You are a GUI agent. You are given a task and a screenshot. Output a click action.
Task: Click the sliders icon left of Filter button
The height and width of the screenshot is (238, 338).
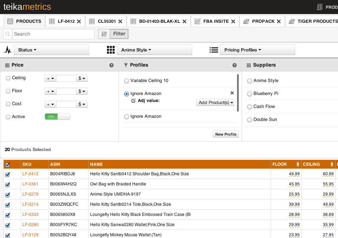pos(103,34)
